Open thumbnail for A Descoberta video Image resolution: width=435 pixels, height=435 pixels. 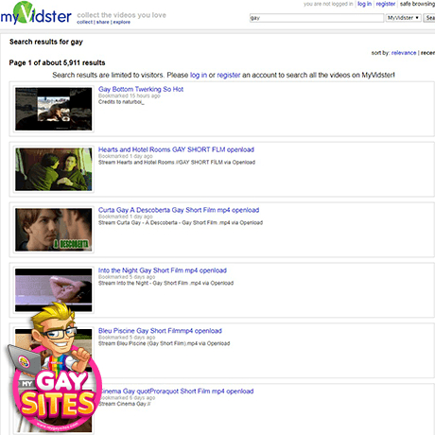coord(54,230)
